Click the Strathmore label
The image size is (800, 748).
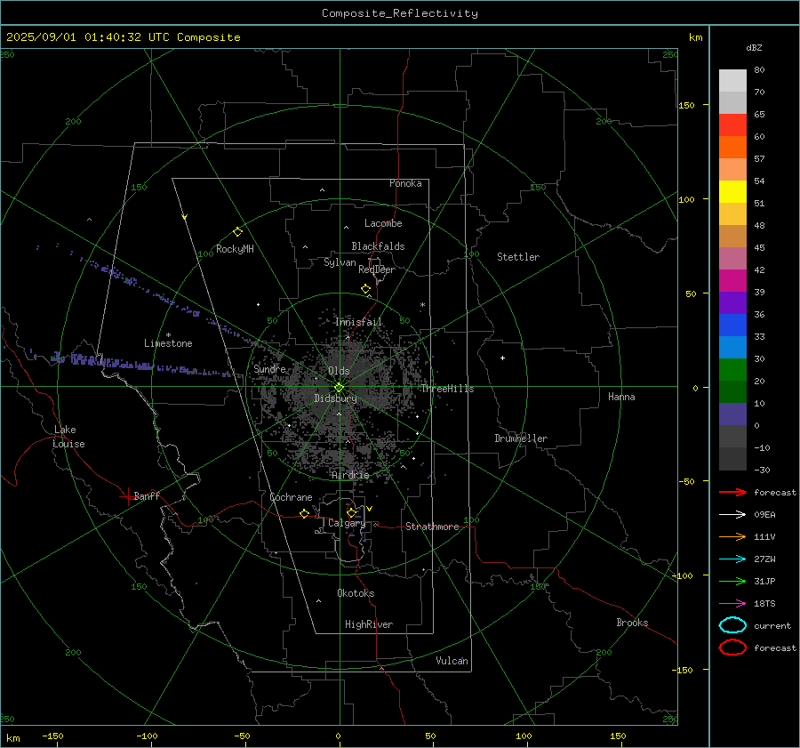(x=432, y=527)
